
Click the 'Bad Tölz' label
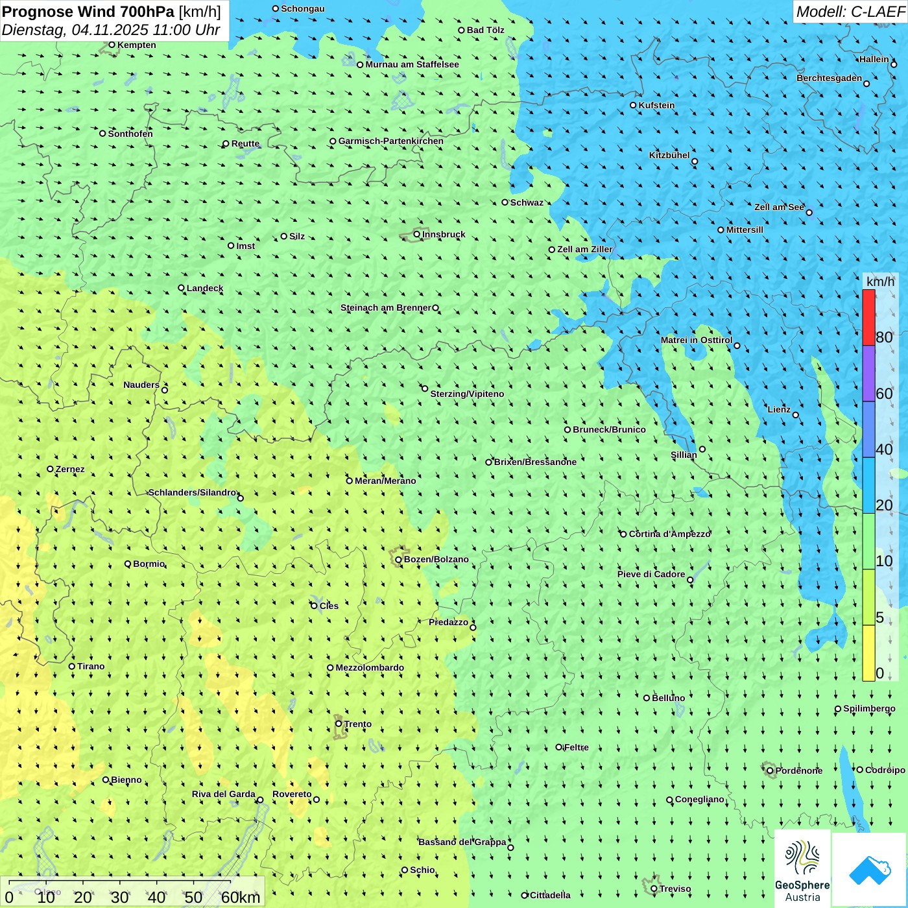tap(486, 30)
